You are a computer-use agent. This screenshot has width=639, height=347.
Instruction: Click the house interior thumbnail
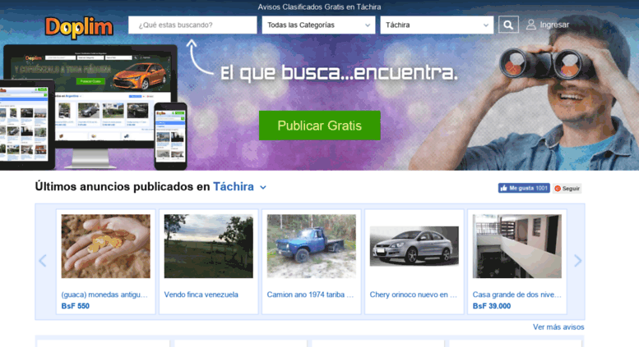(516, 246)
